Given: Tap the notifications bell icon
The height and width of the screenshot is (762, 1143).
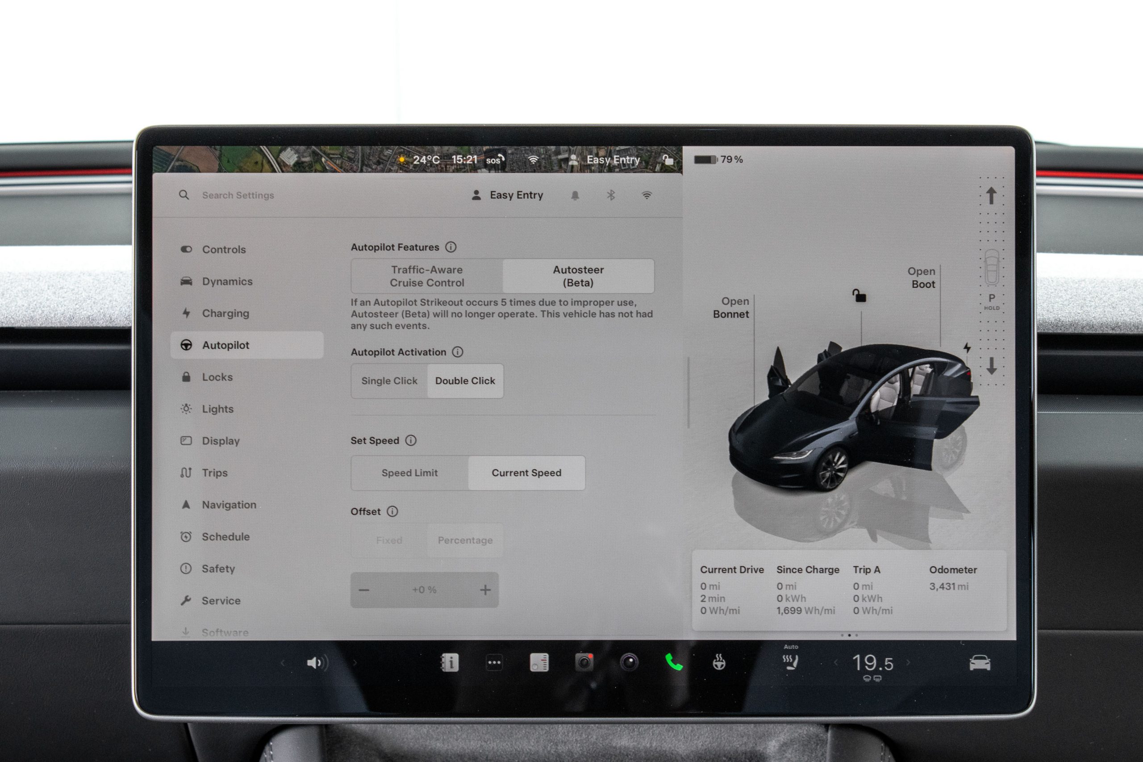Looking at the screenshot, I should [x=575, y=195].
